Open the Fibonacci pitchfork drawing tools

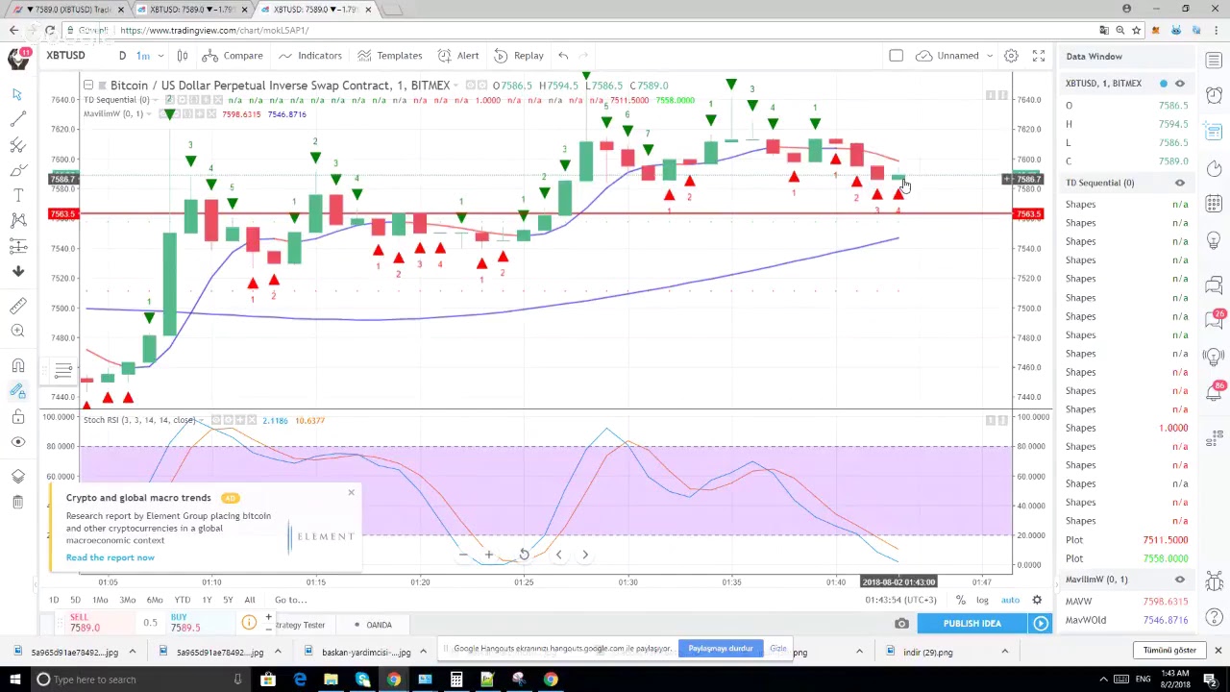pos(17,144)
